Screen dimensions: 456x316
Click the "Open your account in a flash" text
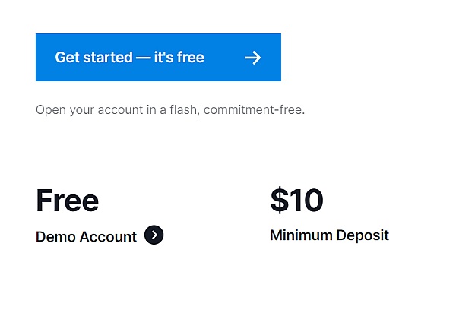[118, 110]
